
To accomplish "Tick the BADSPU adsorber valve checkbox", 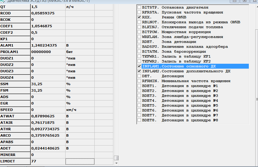I will (139, 47).
